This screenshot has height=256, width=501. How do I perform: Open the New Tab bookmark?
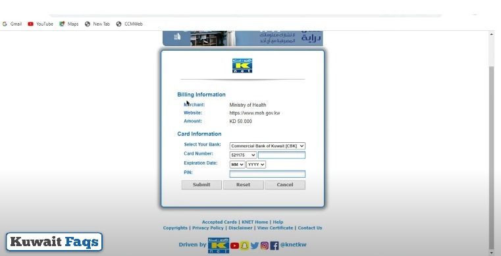coord(97,24)
